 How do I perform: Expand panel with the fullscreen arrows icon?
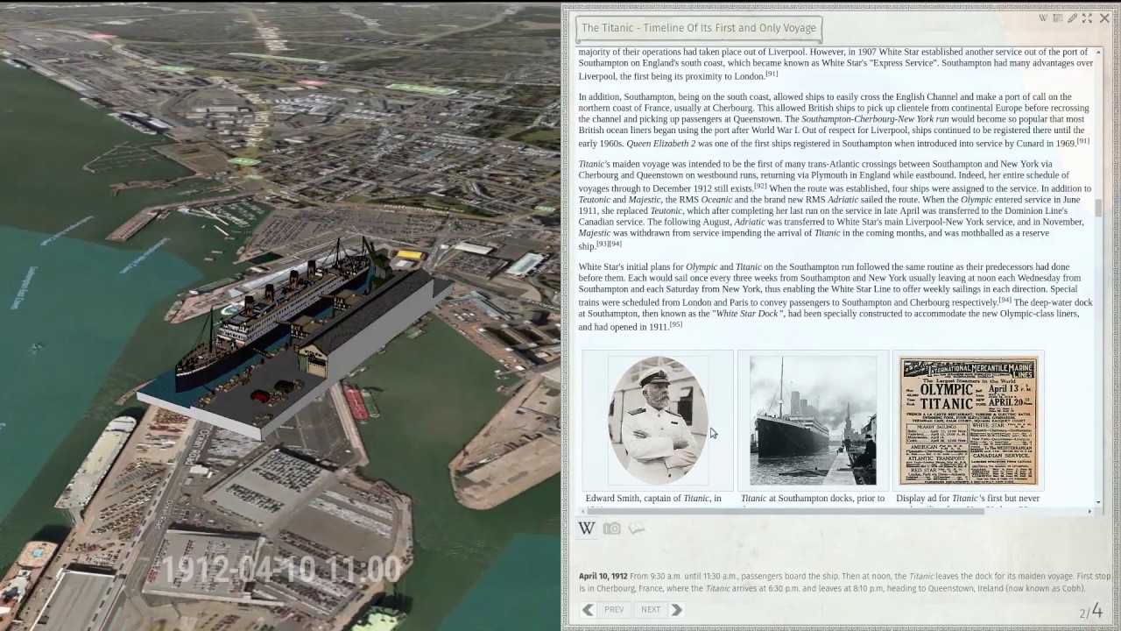point(1087,18)
